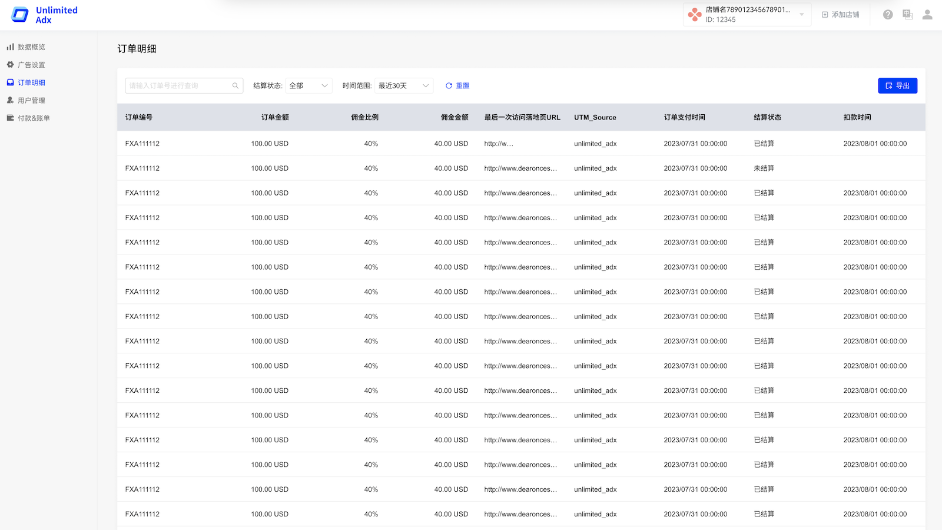Click the 订单明细 page title

click(x=137, y=49)
